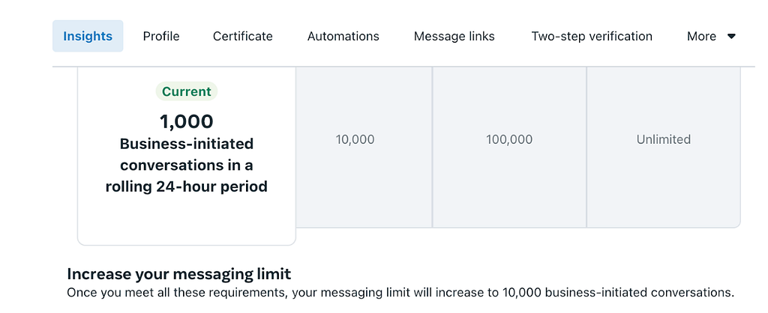Image resolution: width=768 pixels, height=313 pixels.
Task: Click the green Current badge
Action: [x=187, y=91]
